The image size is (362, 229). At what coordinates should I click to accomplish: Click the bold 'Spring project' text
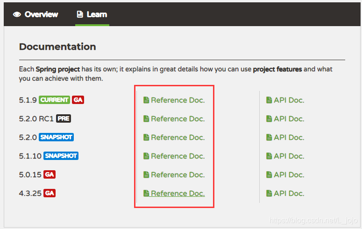click(x=58, y=69)
